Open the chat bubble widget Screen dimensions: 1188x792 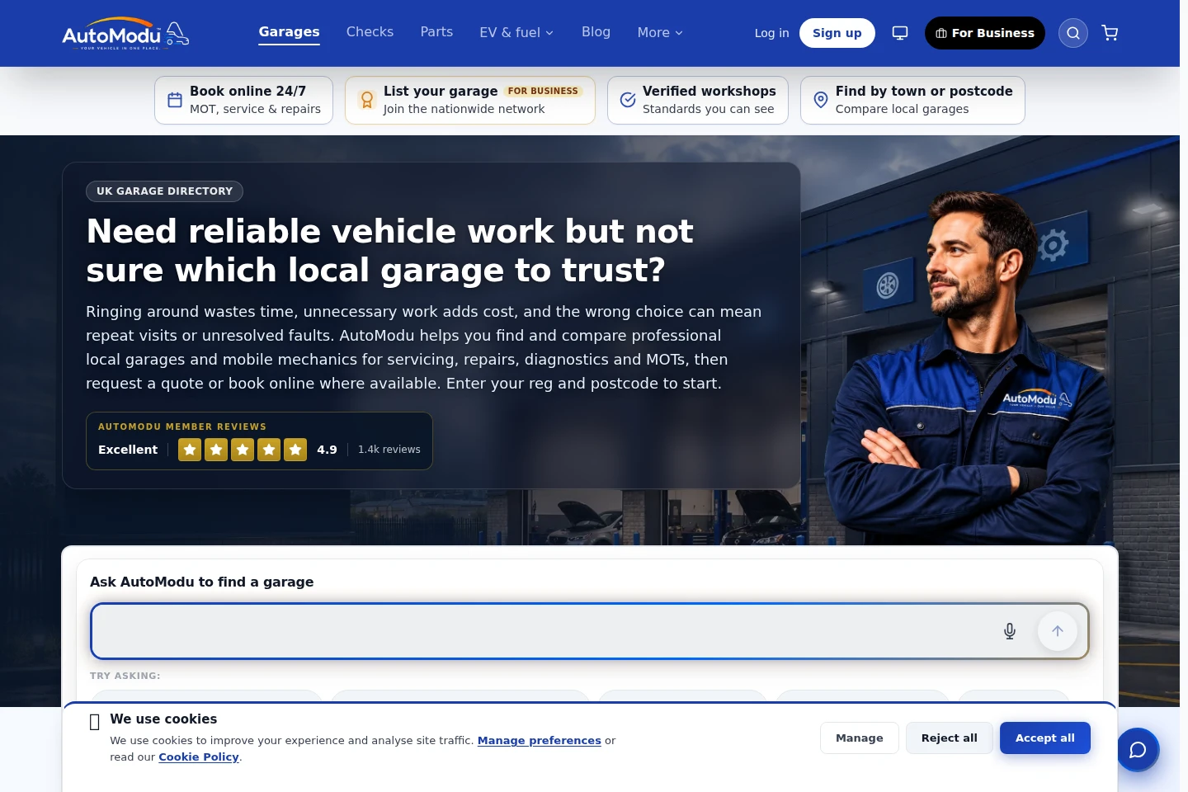pos(1138,750)
